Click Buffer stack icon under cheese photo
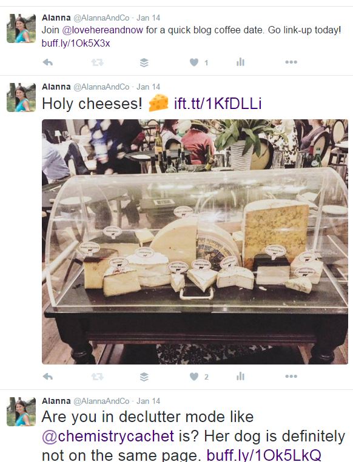Viewport: 353px width, 462px height. 144,377
